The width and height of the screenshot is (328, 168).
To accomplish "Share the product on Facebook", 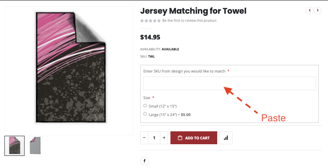I will (144, 161).
